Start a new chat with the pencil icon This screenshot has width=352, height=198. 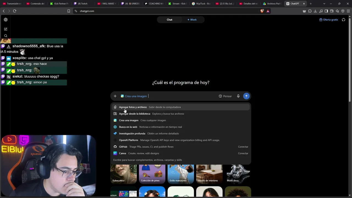(6, 29)
